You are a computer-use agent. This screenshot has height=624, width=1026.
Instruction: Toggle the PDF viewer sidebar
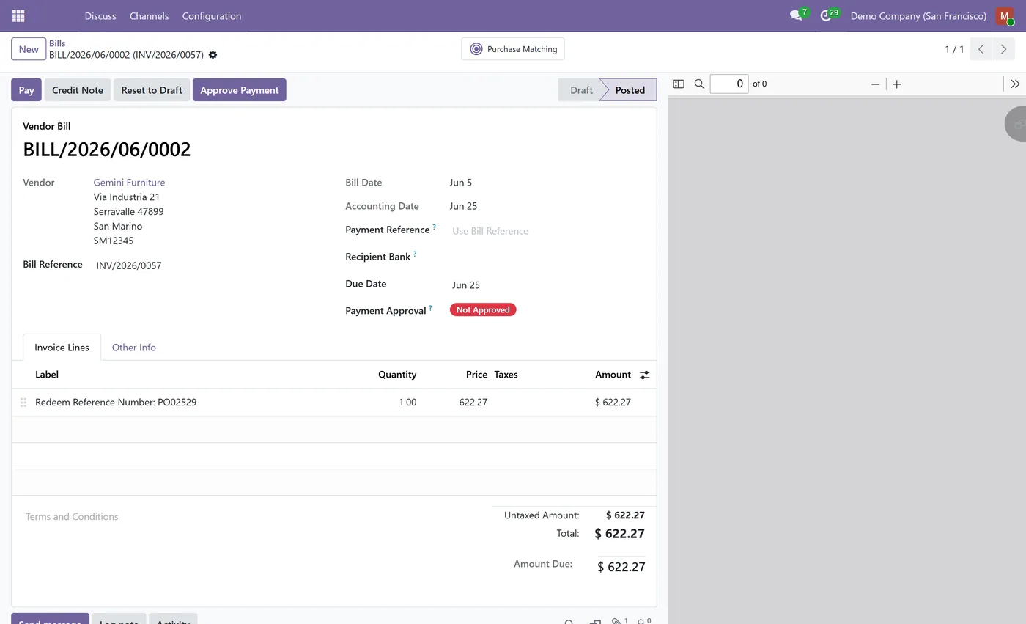point(679,84)
